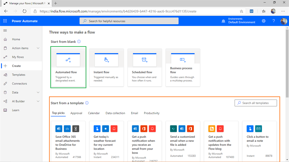Click the browser refresh icon

(24, 11)
